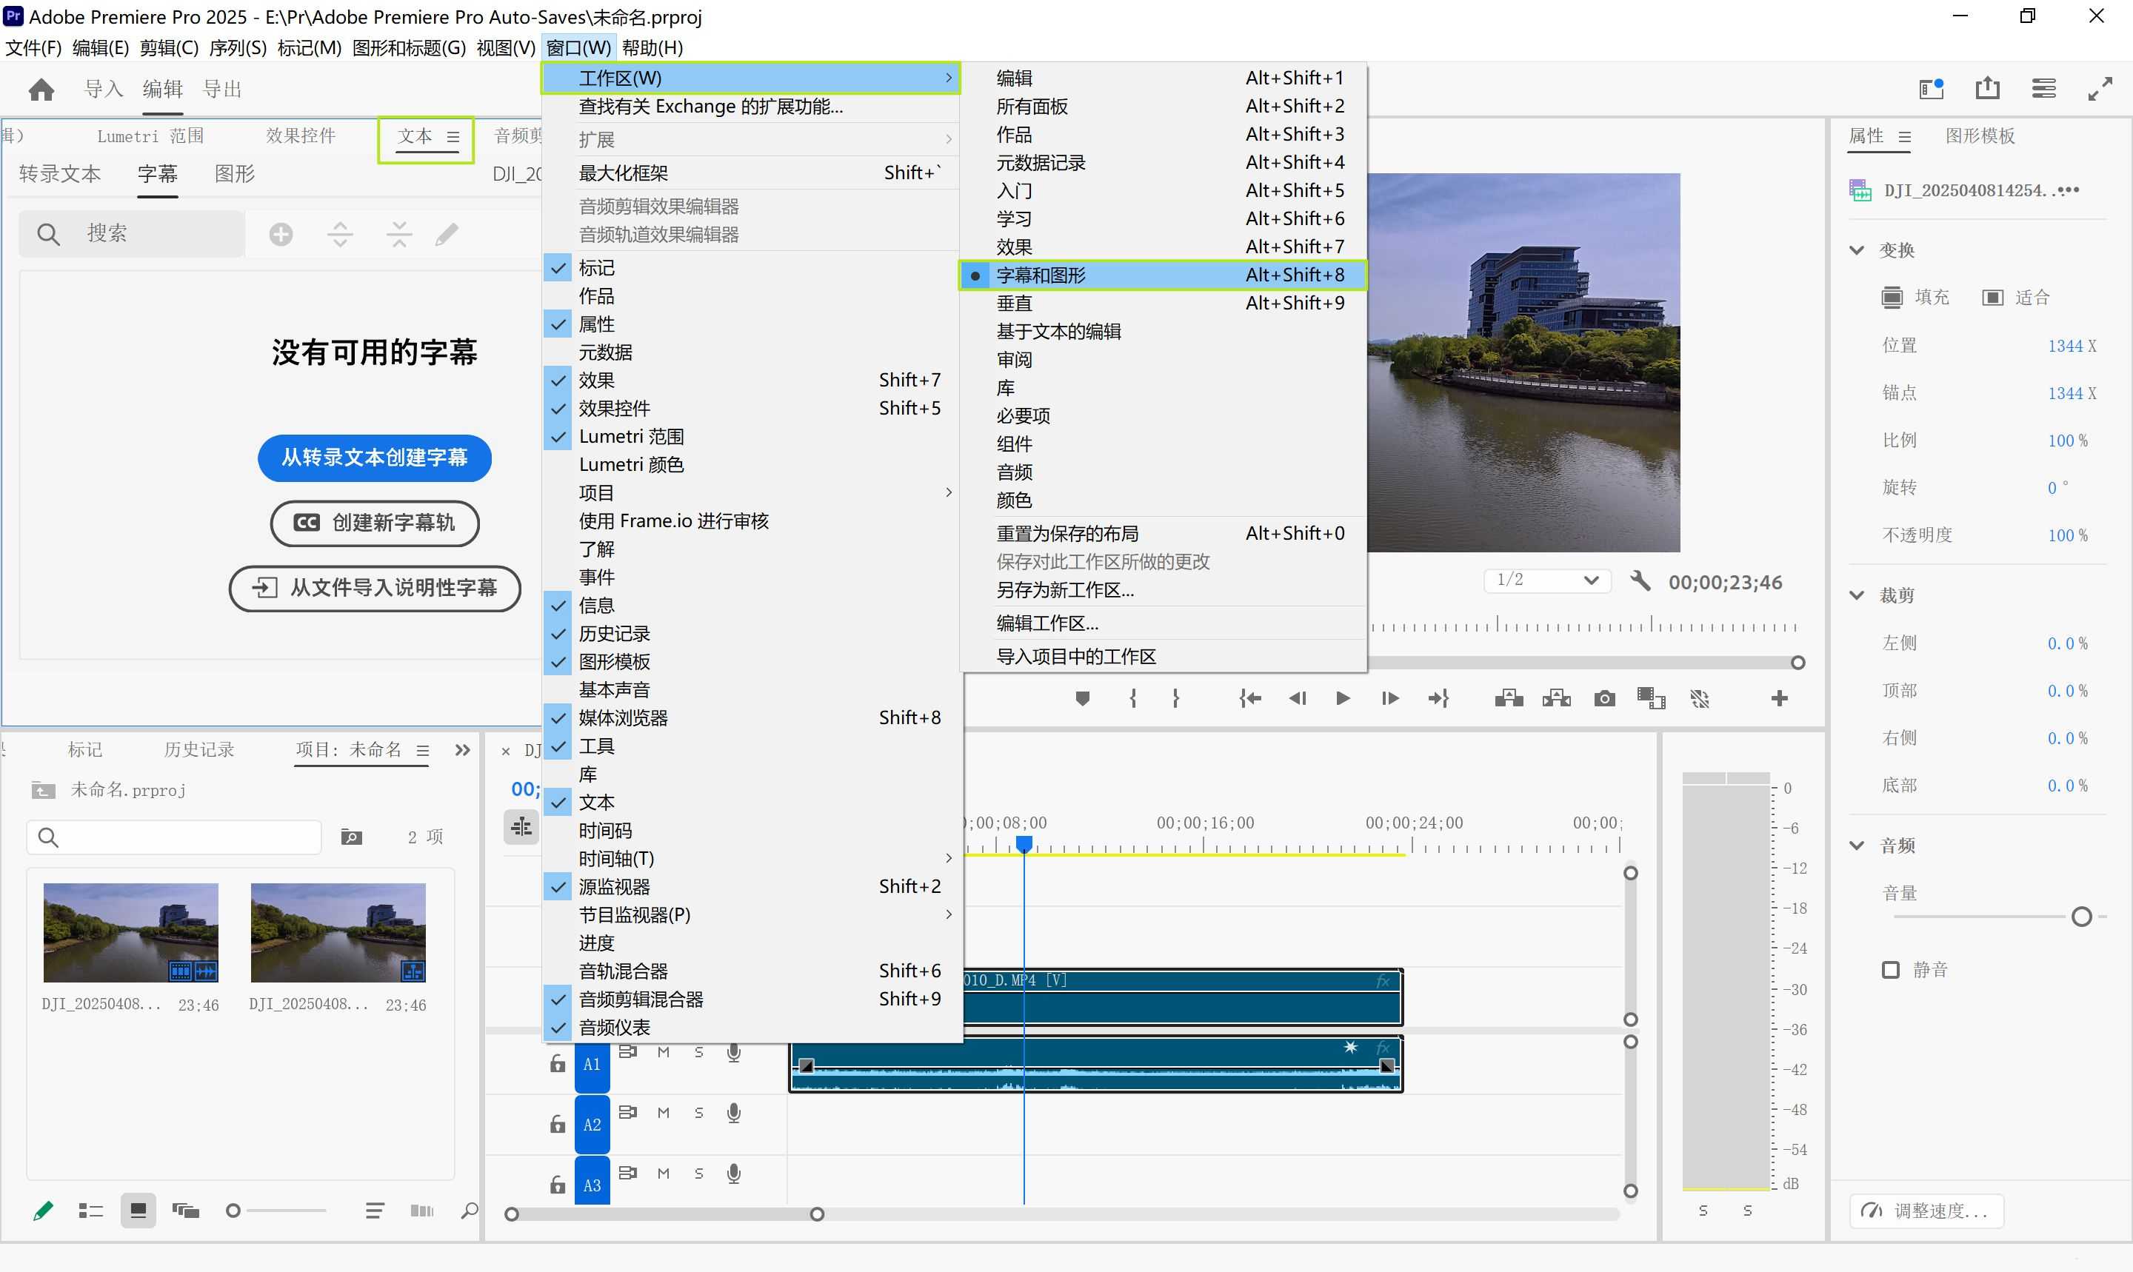Viewport: 2133px width, 1272px height.
Task: Enable voice-over record on track A3
Action: [734, 1173]
